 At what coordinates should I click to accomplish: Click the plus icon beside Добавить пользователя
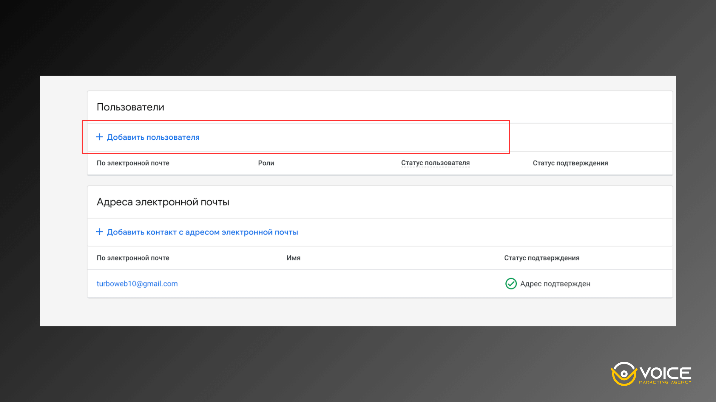[x=99, y=137]
